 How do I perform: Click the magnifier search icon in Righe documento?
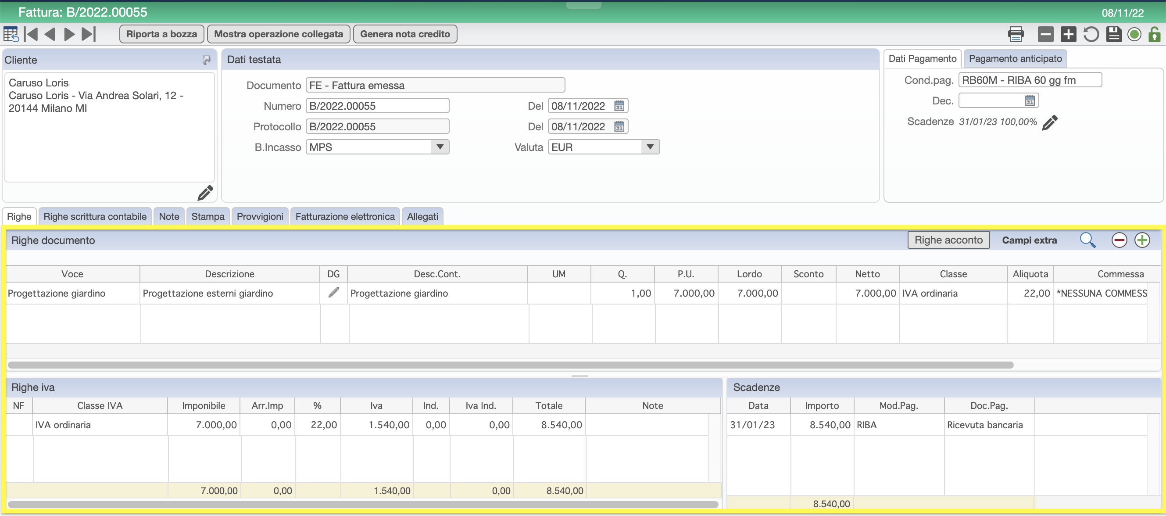1087,240
